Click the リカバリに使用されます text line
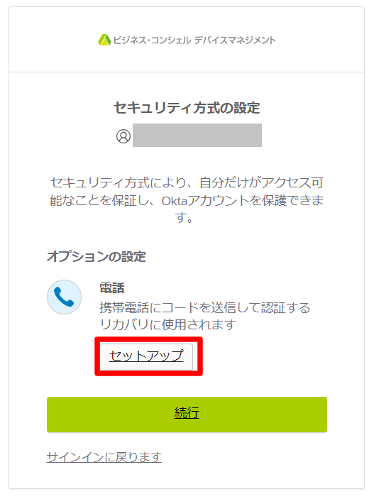This screenshot has height=499, width=374. pyautogui.click(x=167, y=324)
